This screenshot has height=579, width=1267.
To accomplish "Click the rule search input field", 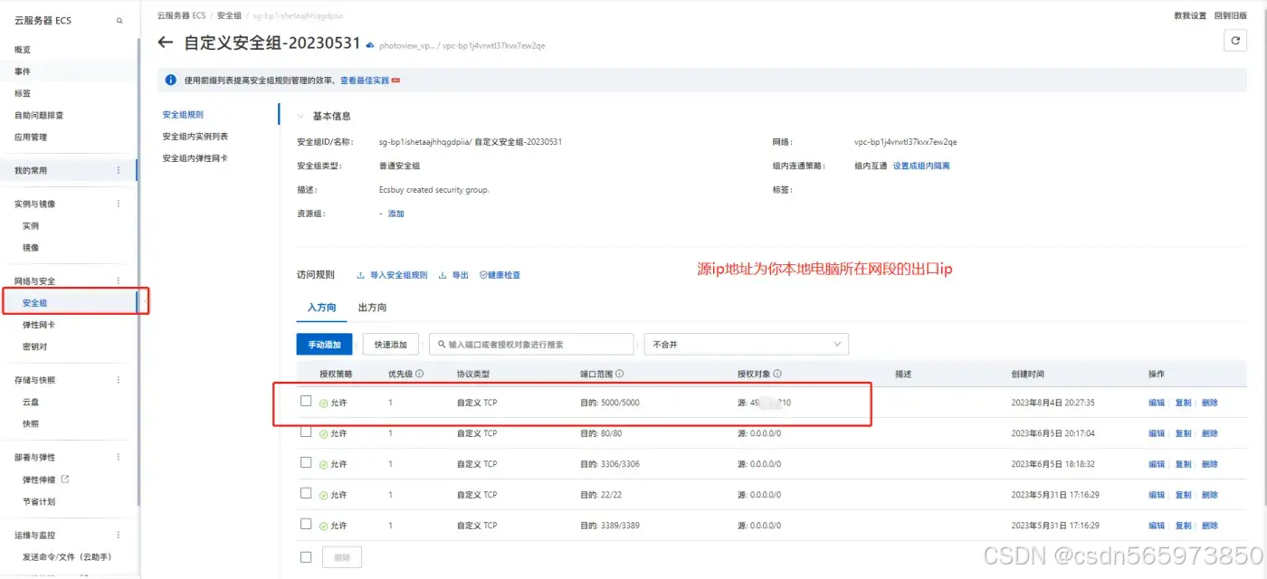I will point(532,344).
